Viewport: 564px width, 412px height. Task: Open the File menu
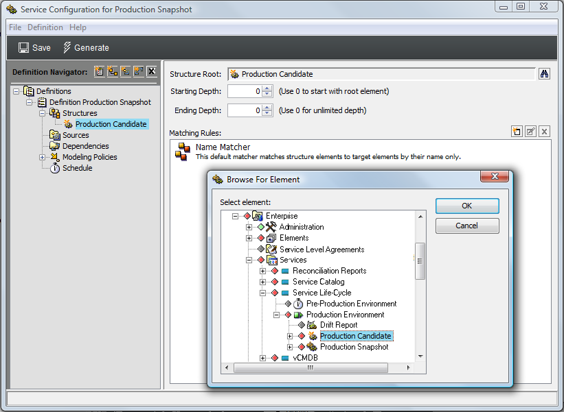point(15,27)
